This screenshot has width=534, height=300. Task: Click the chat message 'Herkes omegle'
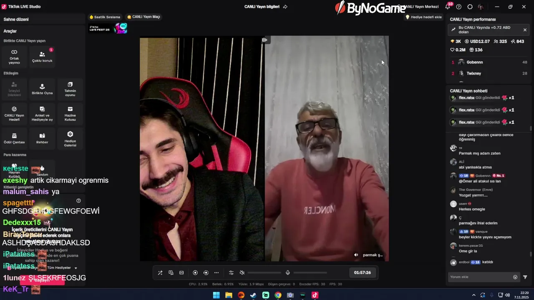(x=472, y=209)
